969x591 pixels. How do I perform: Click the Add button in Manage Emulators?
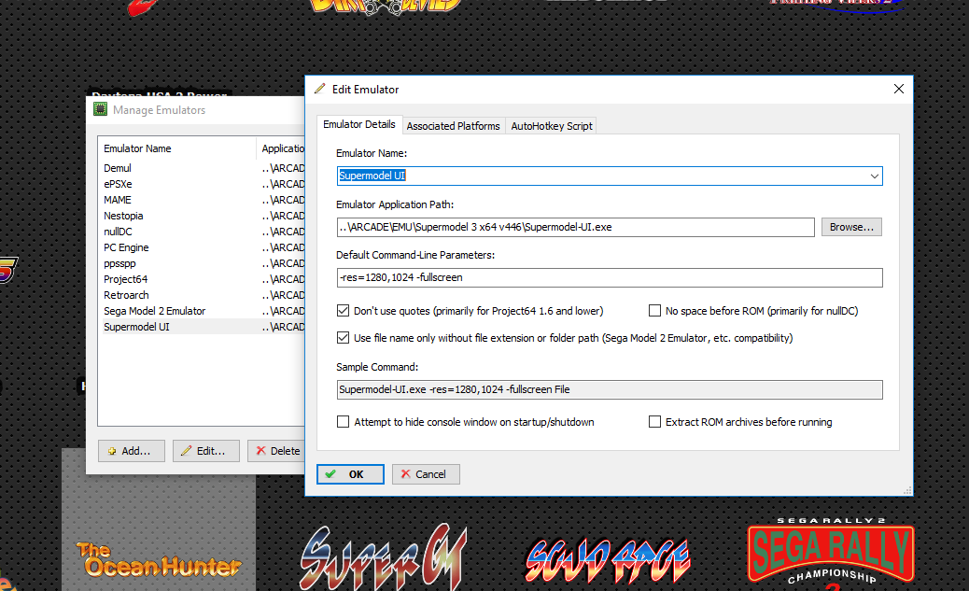(x=132, y=451)
